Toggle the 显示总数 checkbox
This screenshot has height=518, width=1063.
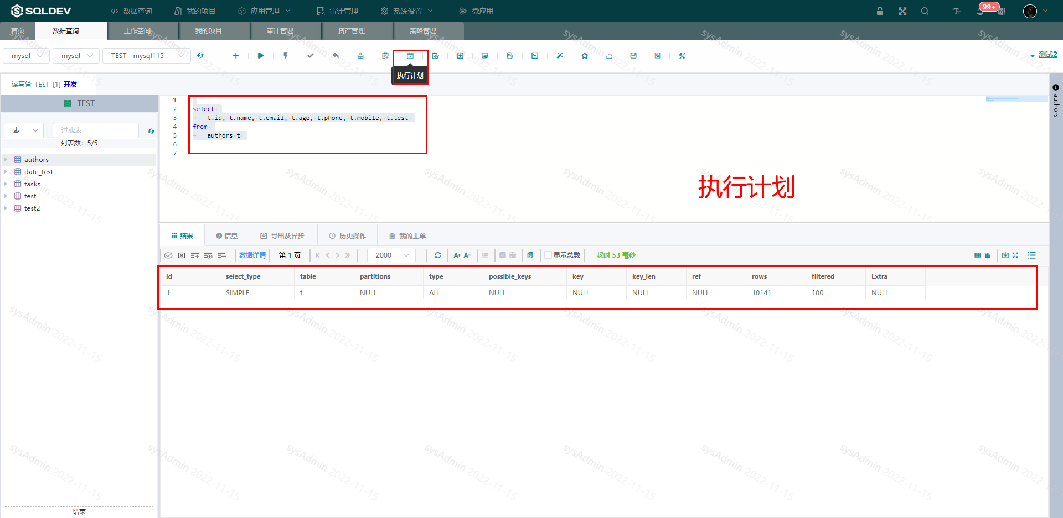[548, 255]
